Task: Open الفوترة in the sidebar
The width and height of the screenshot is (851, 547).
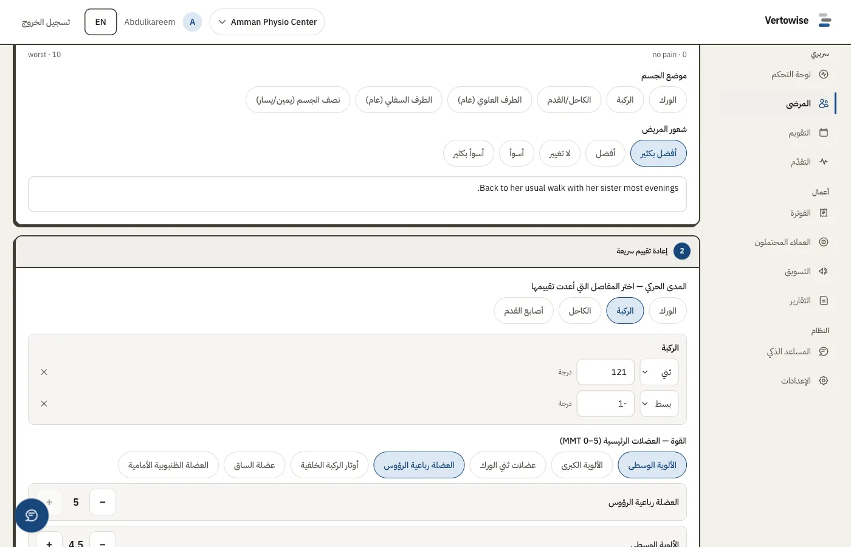Action: point(778,213)
